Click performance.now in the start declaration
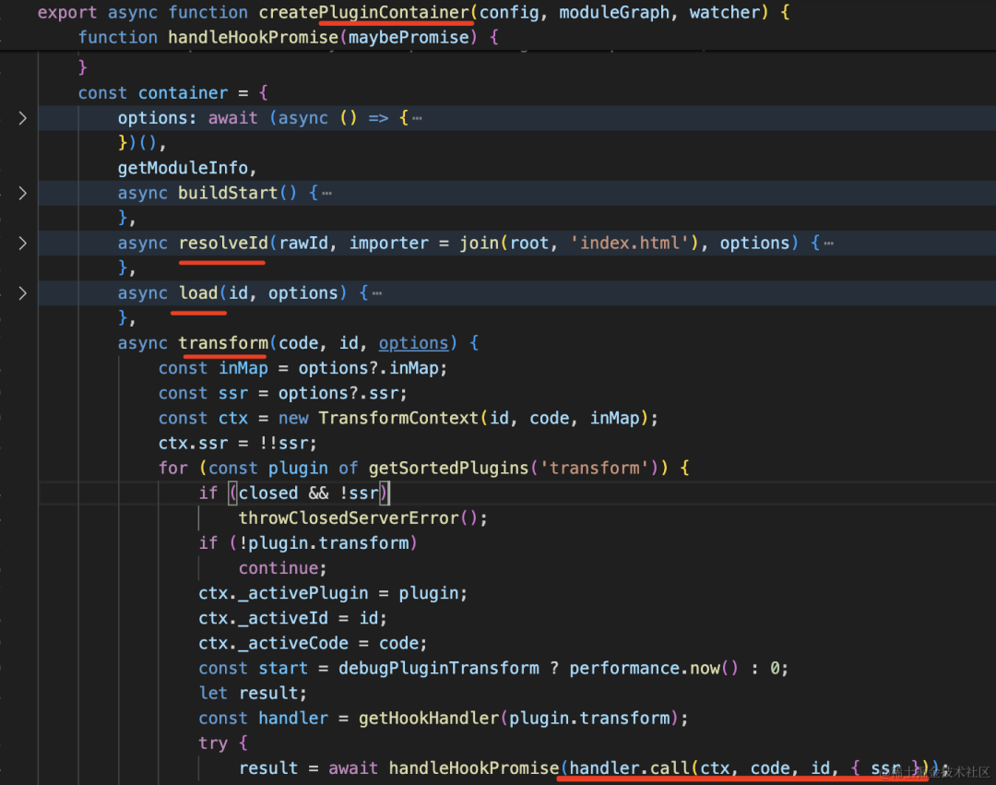The width and height of the screenshot is (996, 785). pos(645,668)
